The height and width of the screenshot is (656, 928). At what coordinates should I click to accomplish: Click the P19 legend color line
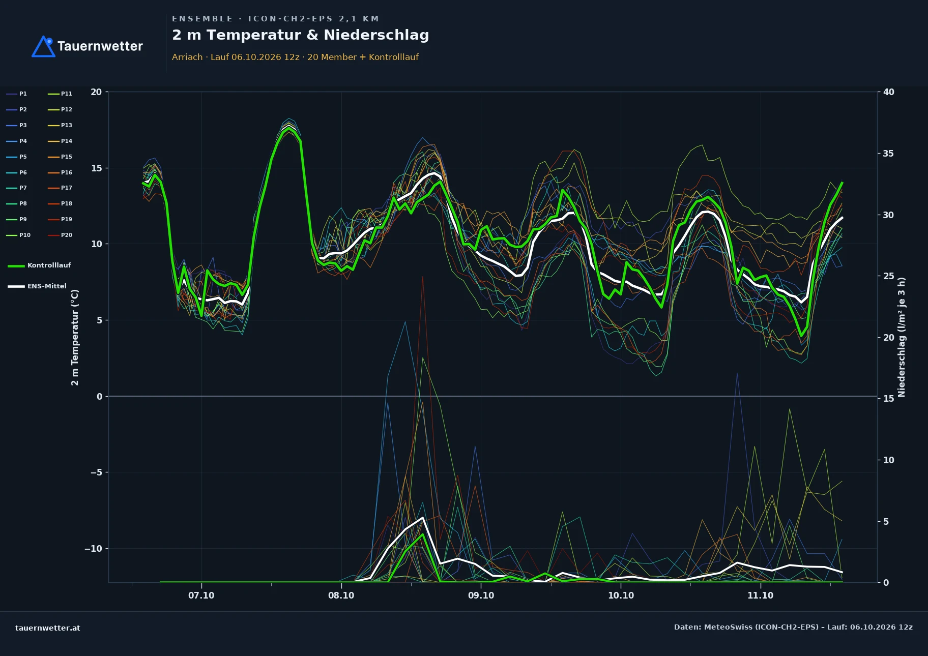tap(53, 219)
